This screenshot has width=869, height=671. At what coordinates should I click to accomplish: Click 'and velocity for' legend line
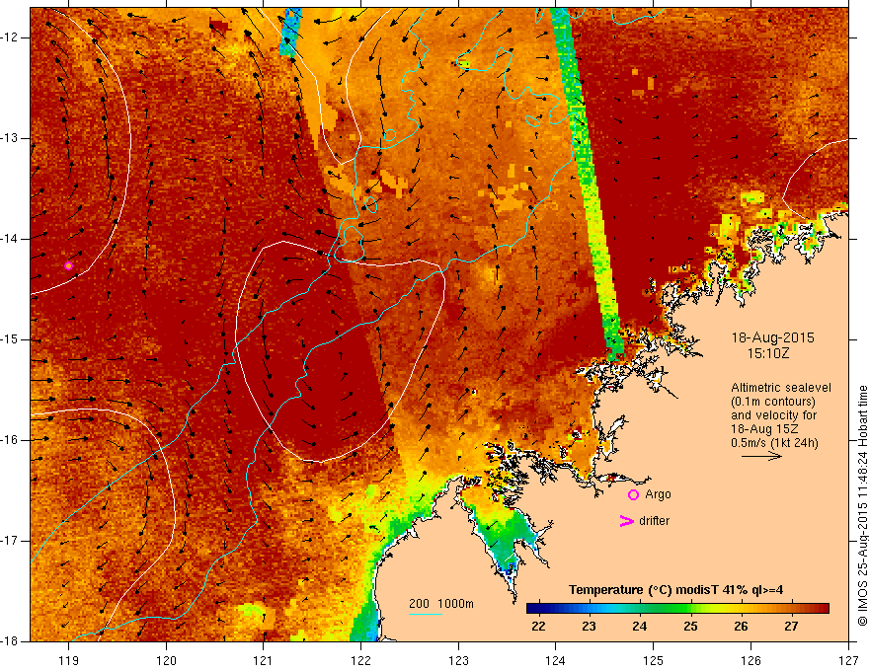point(773,415)
